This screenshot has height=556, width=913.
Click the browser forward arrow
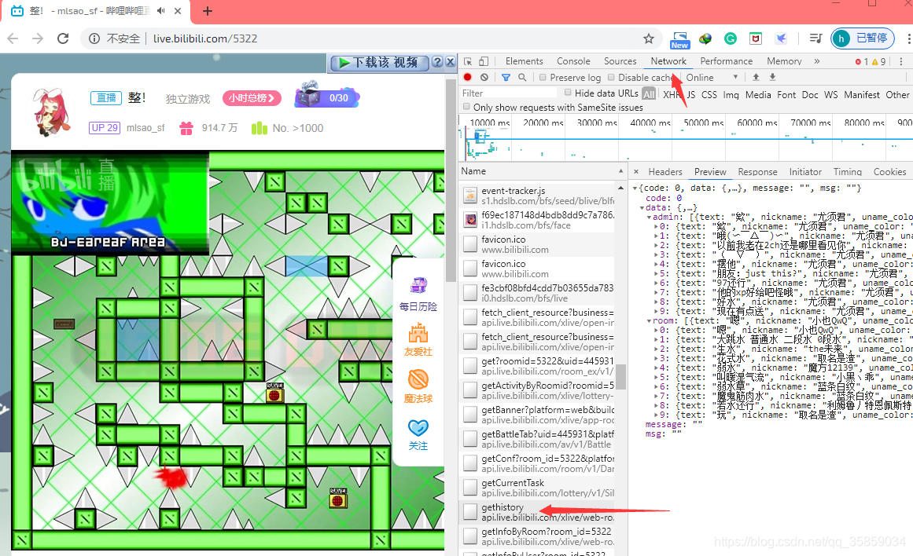[x=38, y=38]
